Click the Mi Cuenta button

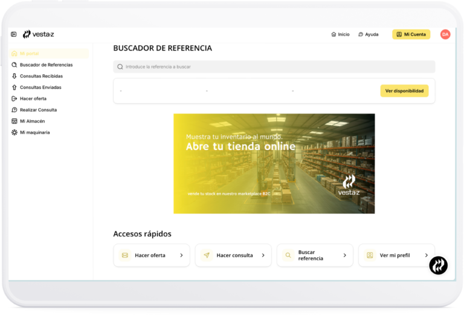411,34
